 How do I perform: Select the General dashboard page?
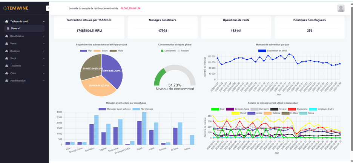(x=15, y=29)
